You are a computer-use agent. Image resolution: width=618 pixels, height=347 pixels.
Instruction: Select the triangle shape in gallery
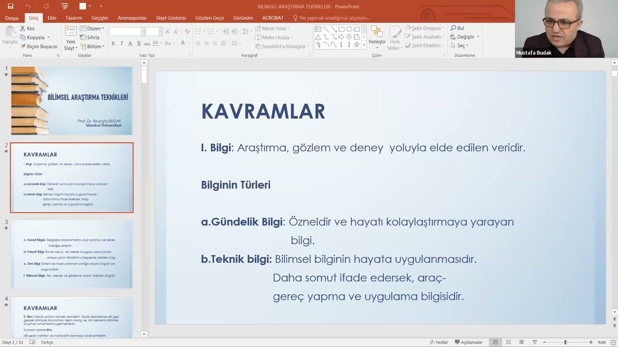click(318, 37)
